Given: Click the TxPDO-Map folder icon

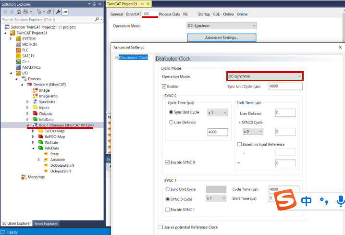Looking at the screenshot, I should pyautogui.click(x=40, y=131).
